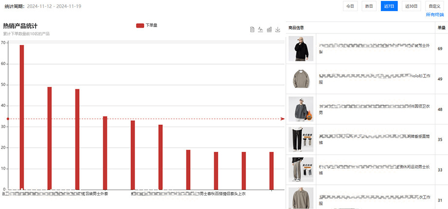Select the 近30日 period button
448x209 pixels.
[x=411, y=6]
